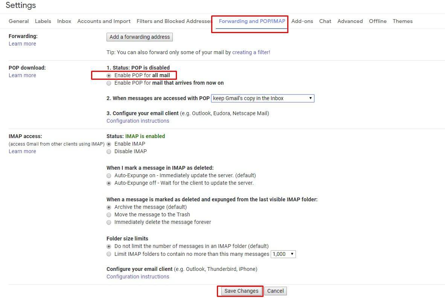Select Enable POP for all mail
The height and width of the screenshot is (298, 445).
tap(109, 75)
